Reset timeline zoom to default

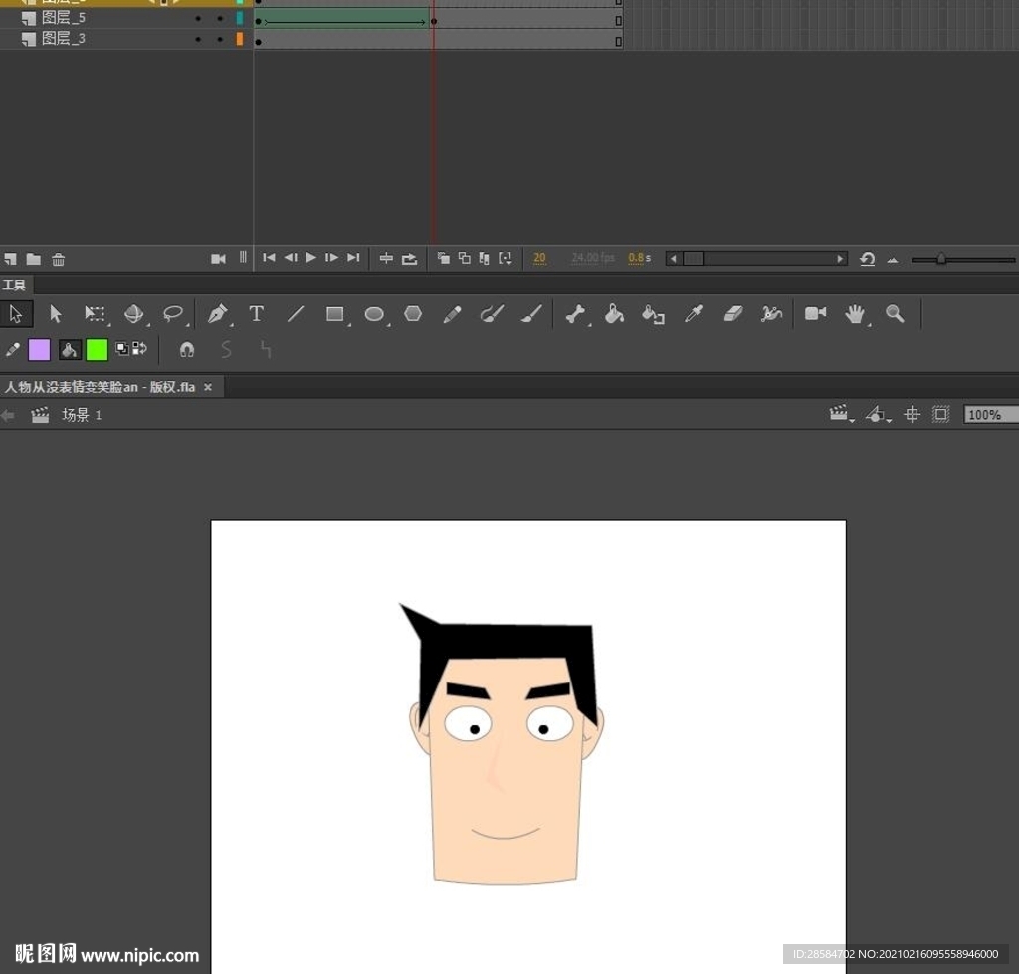click(x=867, y=259)
